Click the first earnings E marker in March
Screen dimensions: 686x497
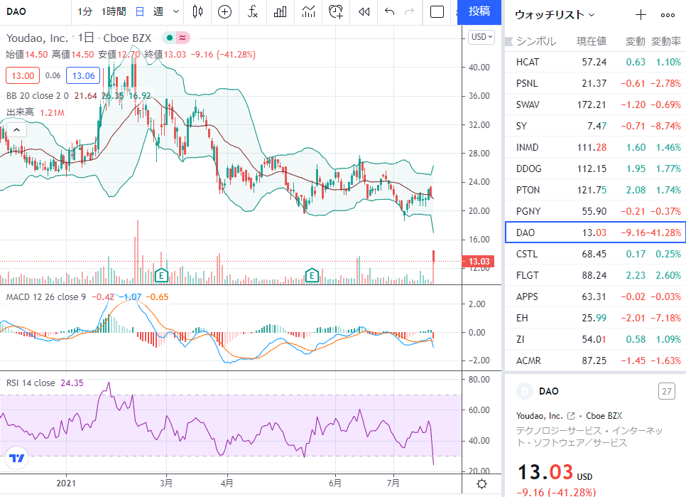pyautogui.click(x=161, y=276)
